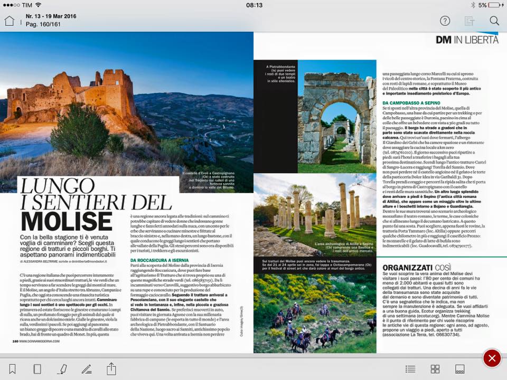Tap the "ORGANIZZATI COSÌ" box heading

[417, 268]
